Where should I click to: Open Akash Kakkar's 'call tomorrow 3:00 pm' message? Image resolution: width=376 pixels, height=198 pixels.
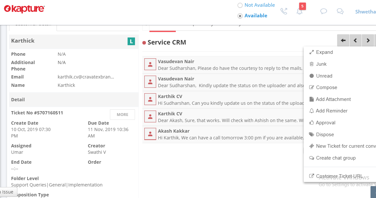(x=223, y=134)
